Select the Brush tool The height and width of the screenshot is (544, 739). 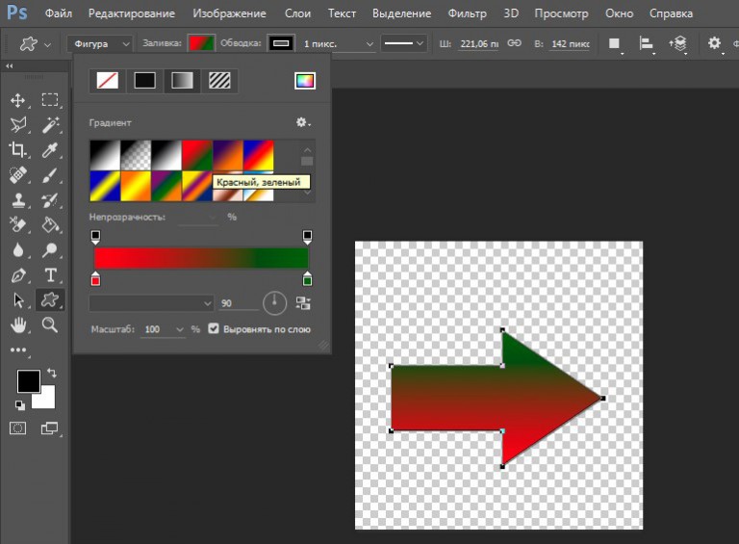pyautogui.click(x=50, y=175)
